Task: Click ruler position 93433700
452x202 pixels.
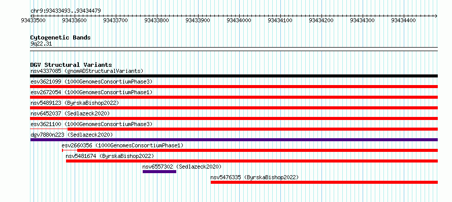Action: [x=116, y=20]
